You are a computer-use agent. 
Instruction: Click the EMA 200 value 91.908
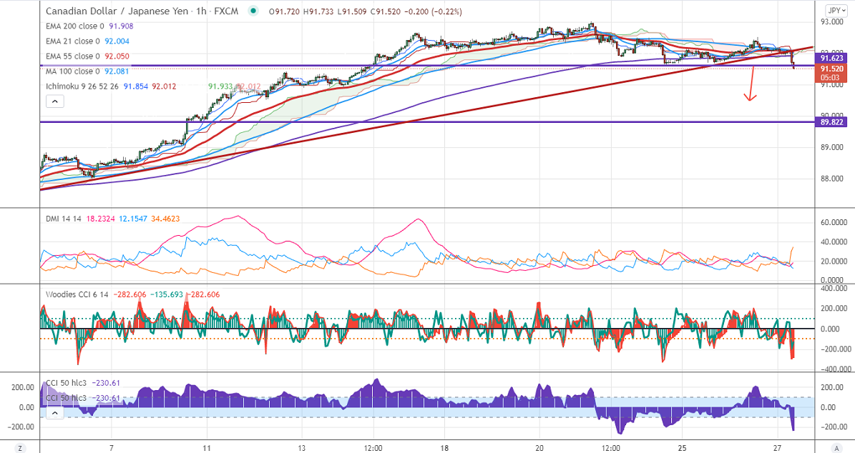pyautogui.click(x=121, y=26)
